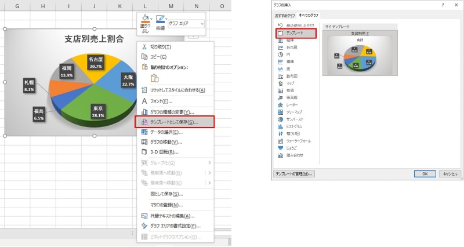Click the テンプレートの管理 button
Screen dimensions: 464x247
pyautogui.click(x=293, y=173)
